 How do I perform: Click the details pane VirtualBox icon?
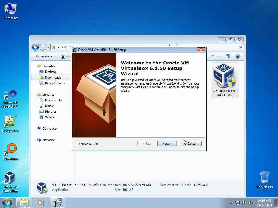[x=42, y=187]
